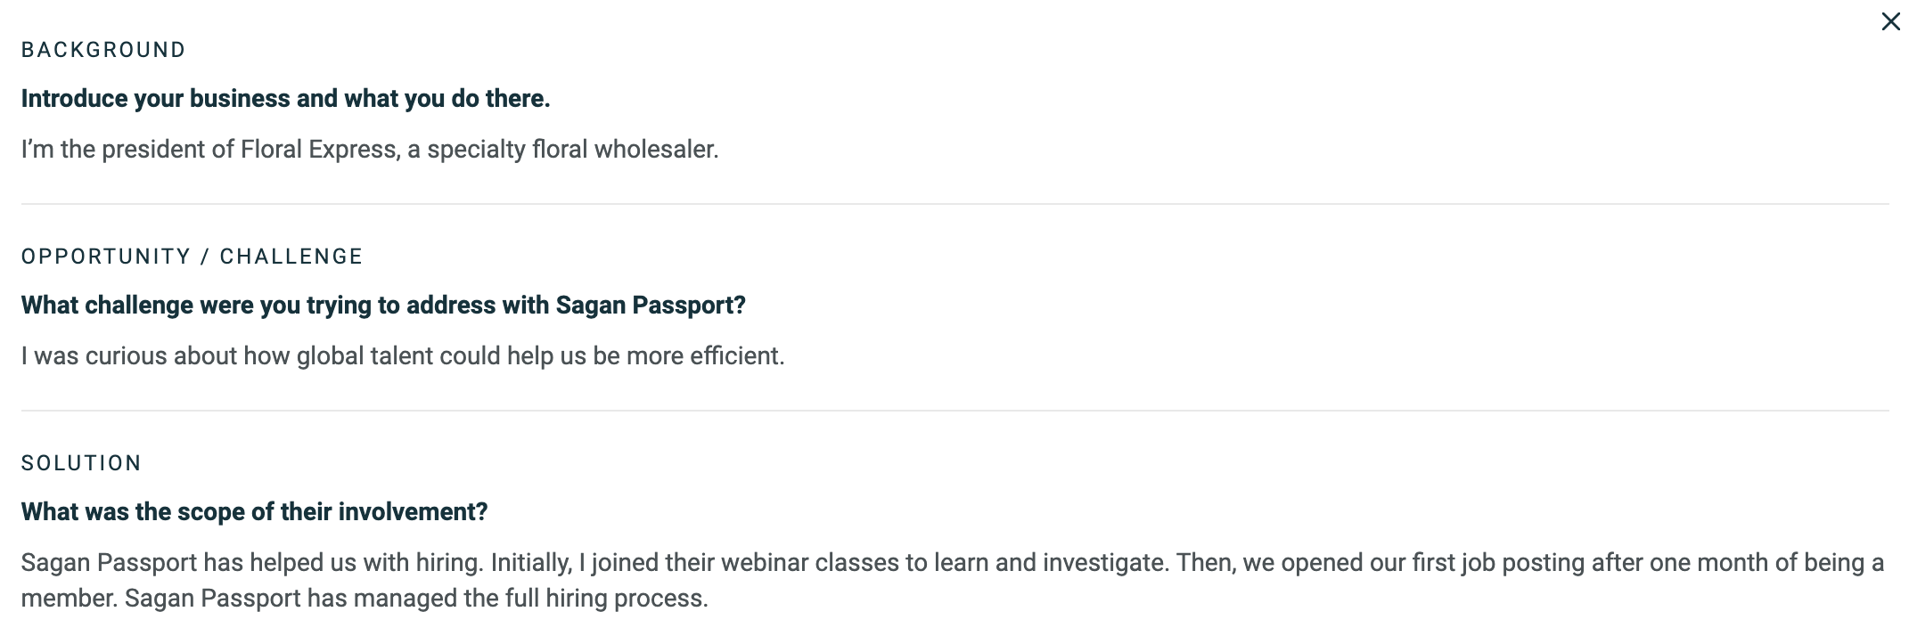The width and height of the screenshot is (1909, 636).
Task: Click the divider above the Solution section
Action: coord(955,411)
